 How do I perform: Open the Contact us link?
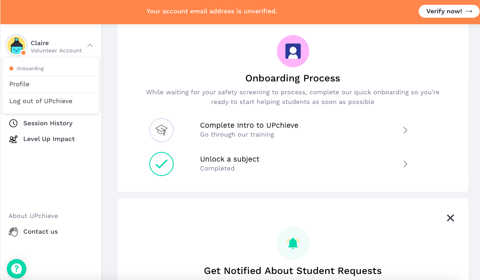(x=40, y=232)
